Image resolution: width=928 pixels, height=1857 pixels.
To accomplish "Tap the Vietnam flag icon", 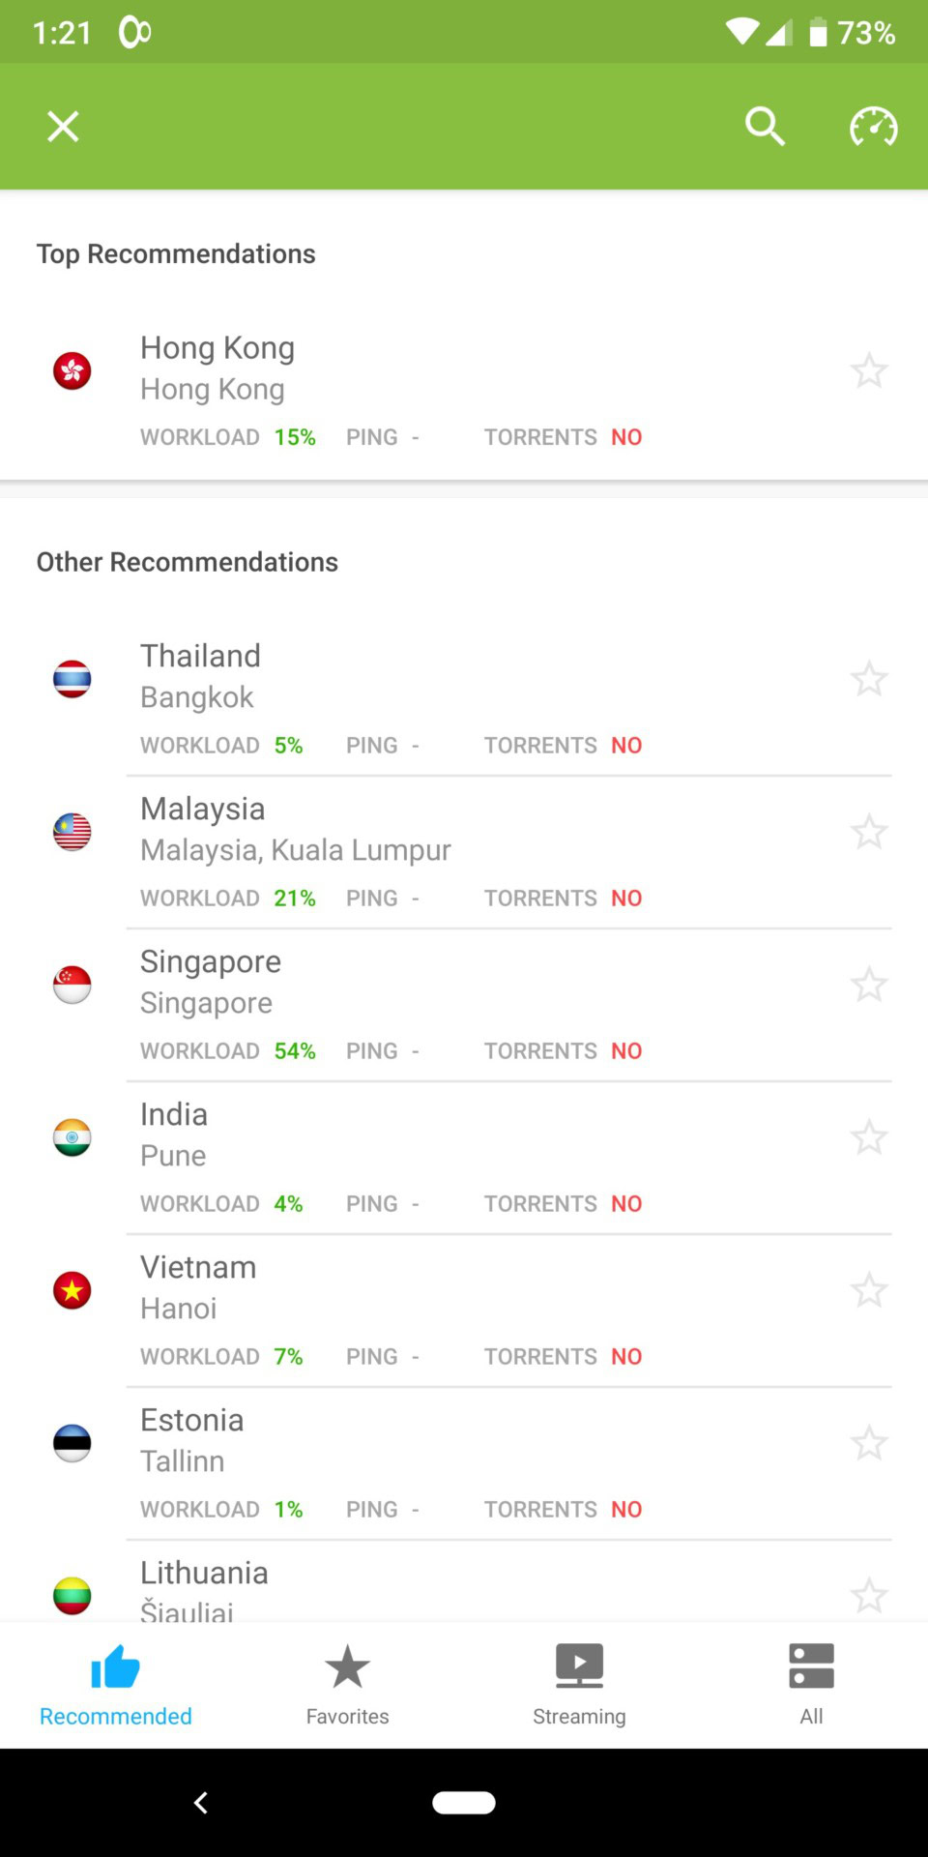I will tap(72, 1290).
